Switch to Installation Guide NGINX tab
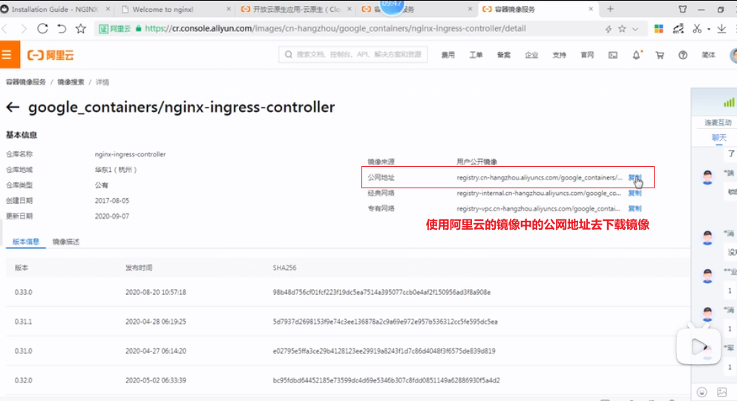This screenshot has width=737, height=401. 54,9
